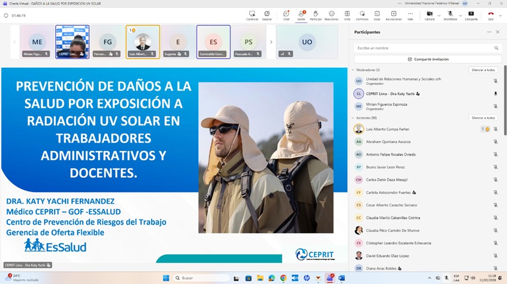Open the Aplicaciones add-apps icon
This screenshot has height=284, width=507.
pos(394,15)
